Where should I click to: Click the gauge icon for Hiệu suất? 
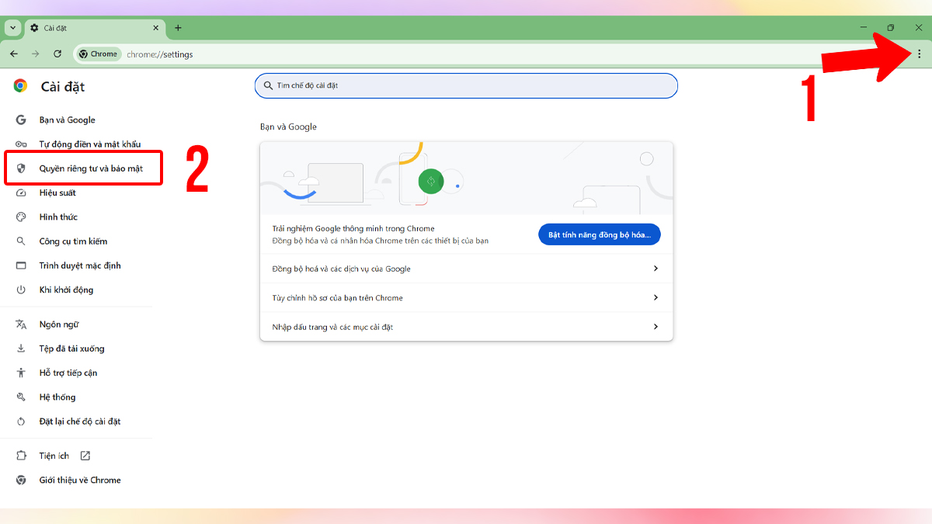[21, 193]
